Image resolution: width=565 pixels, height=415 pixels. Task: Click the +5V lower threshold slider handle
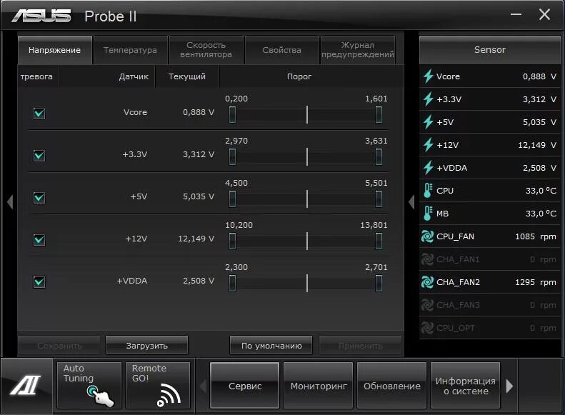point(232,199)
